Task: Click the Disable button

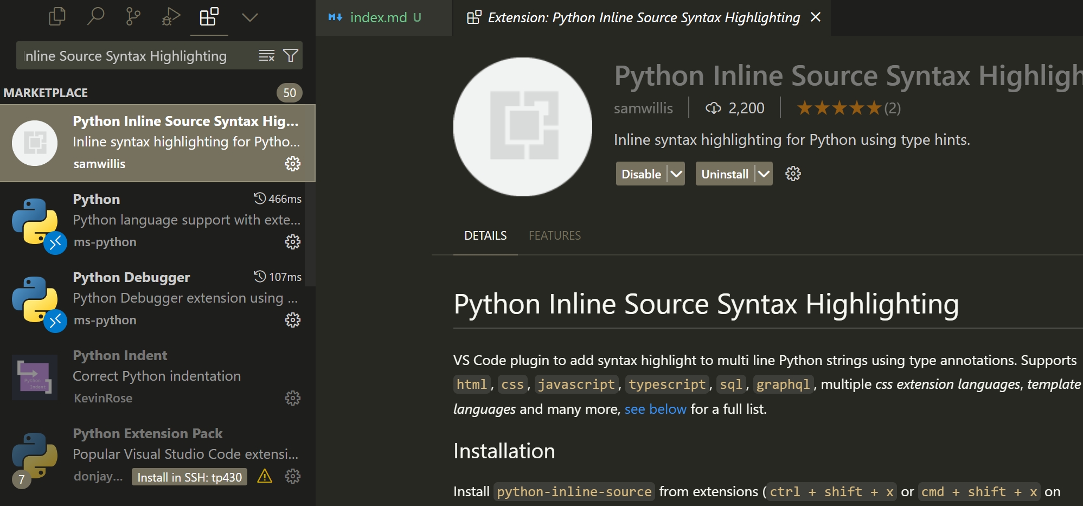Action: [x=641, y=174]
